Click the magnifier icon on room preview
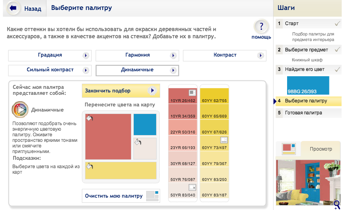 click(337, 204)
